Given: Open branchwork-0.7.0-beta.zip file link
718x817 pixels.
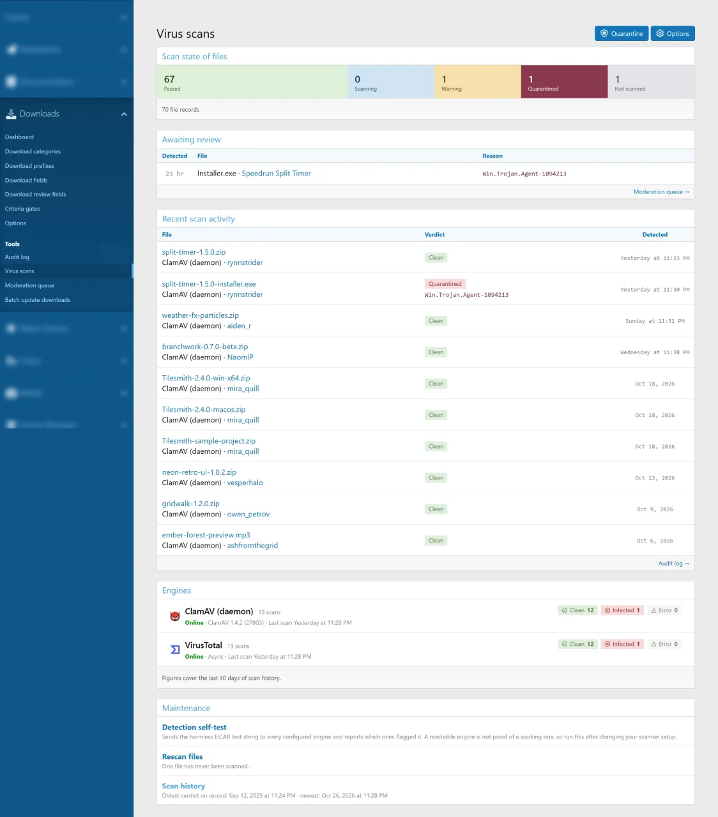Looking at the screenshot, I should point(204,347).
